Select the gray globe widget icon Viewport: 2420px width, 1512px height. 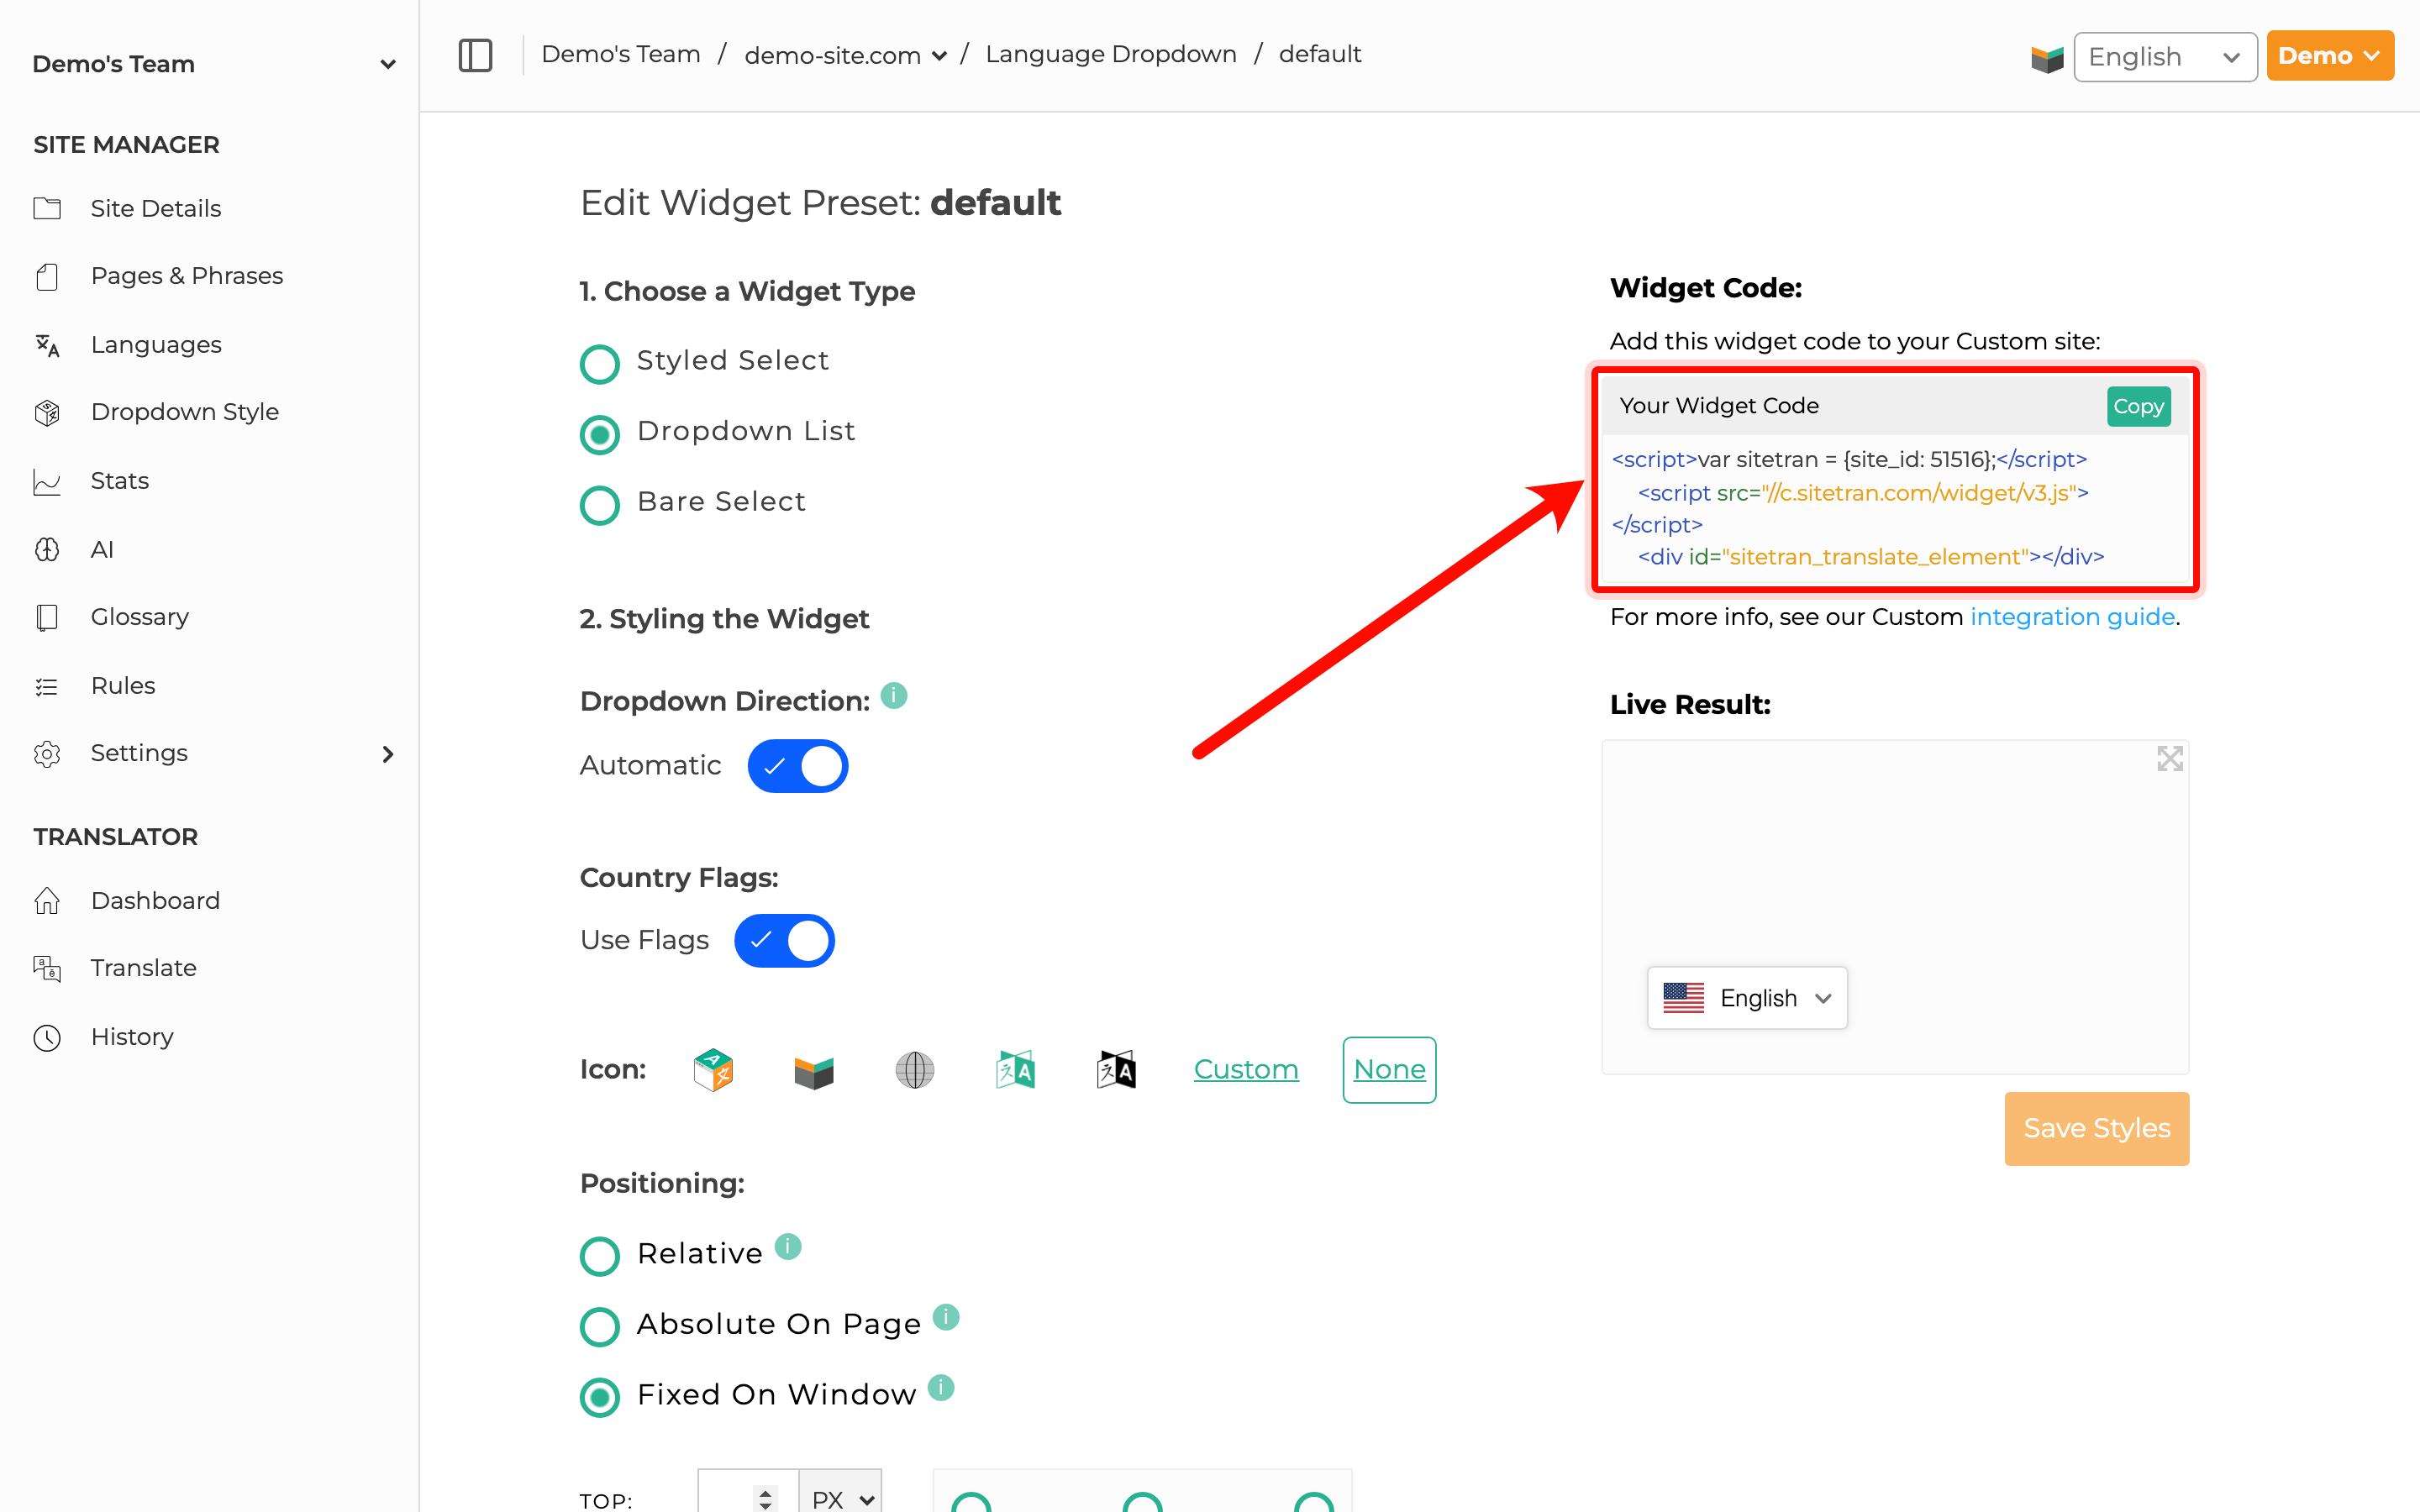[914, 1070]
